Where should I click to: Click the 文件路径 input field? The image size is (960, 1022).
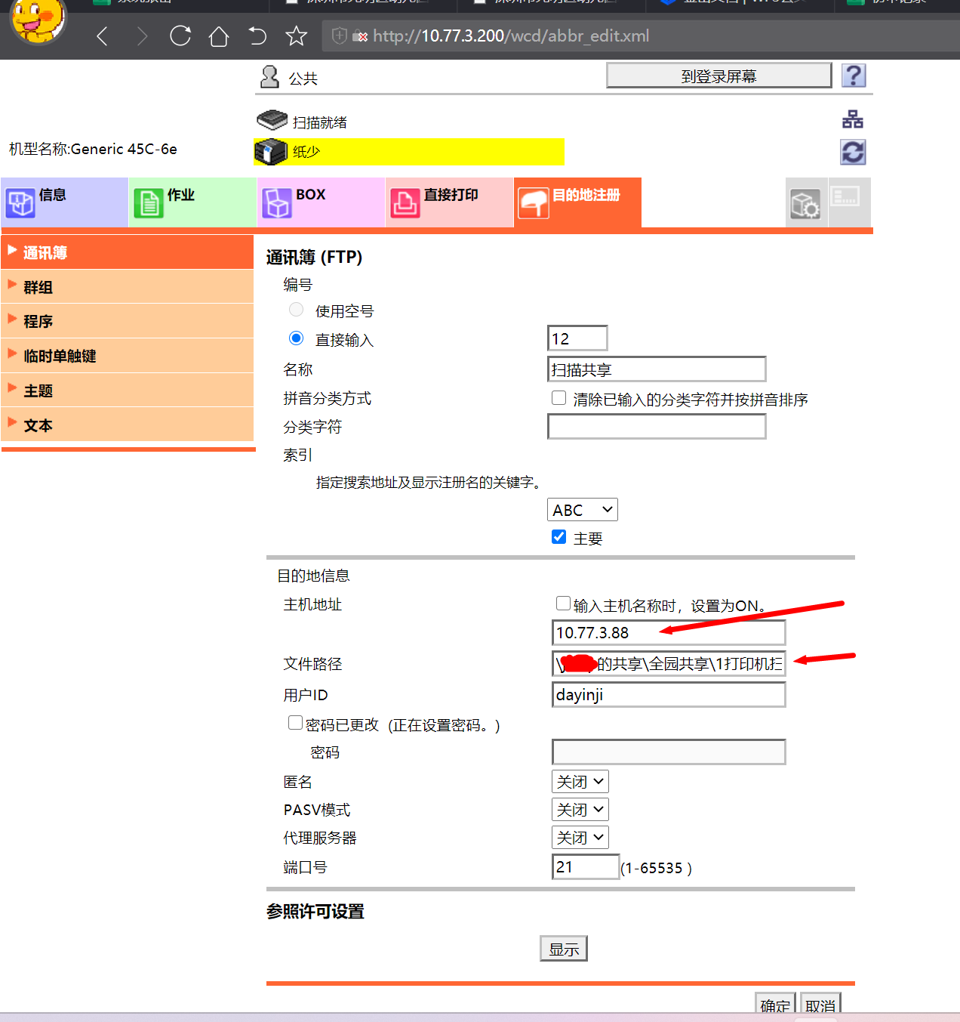tap(669, 663)
